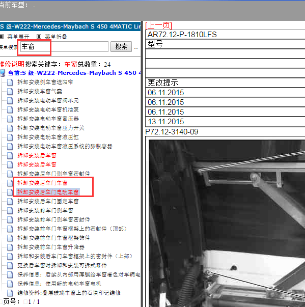This screenshot has width=305, height=307.
Task: Collapse all menus with 菜单折叠
Action: [56, 37]
